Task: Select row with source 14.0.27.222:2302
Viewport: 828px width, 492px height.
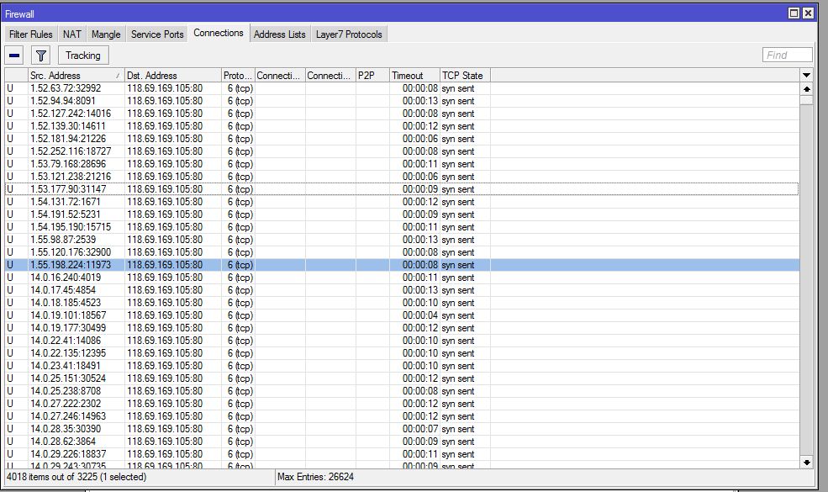Action: click(x=402, y=404)
